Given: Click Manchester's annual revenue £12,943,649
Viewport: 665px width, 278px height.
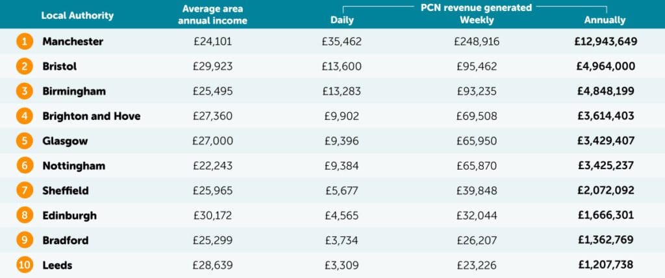Looking at the screenshot, I should coord(605,41).
